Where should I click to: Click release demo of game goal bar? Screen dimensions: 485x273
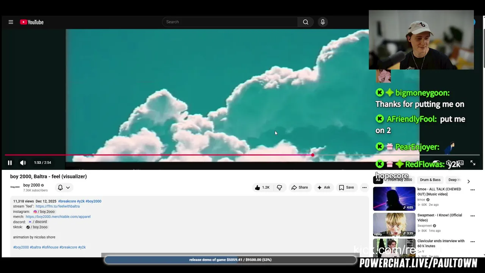230,260
